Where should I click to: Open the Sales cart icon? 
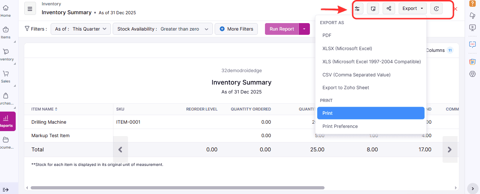coord(6,76)
